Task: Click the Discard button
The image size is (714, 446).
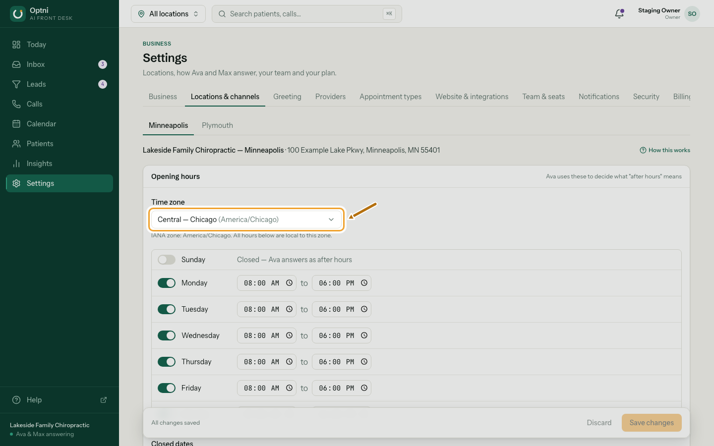Action: [x=599, y=423]
